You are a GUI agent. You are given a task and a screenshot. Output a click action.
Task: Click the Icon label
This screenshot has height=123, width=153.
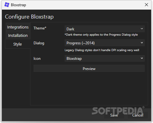click(x=37, y=59)
